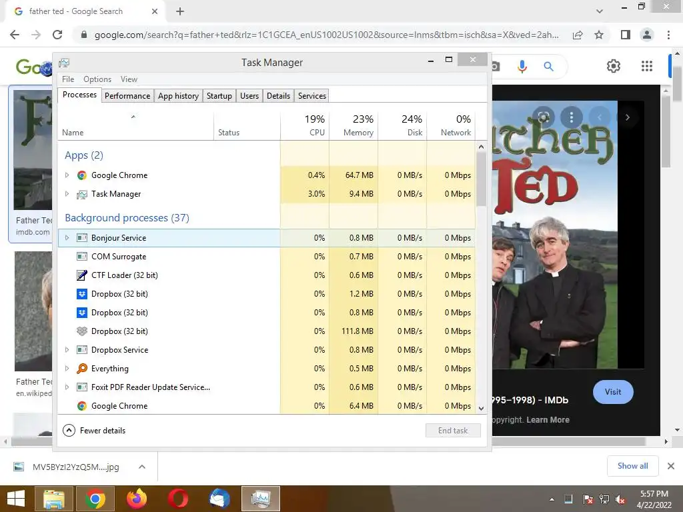Screen dimensions: 683x512
Task: Click the next image arrow in preview
Action: [627, 117]
